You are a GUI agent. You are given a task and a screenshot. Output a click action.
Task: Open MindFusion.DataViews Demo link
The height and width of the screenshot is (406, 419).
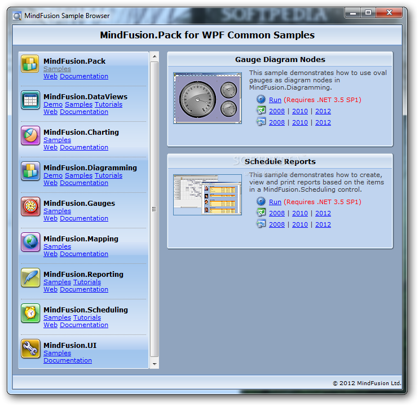coord(53,104)
